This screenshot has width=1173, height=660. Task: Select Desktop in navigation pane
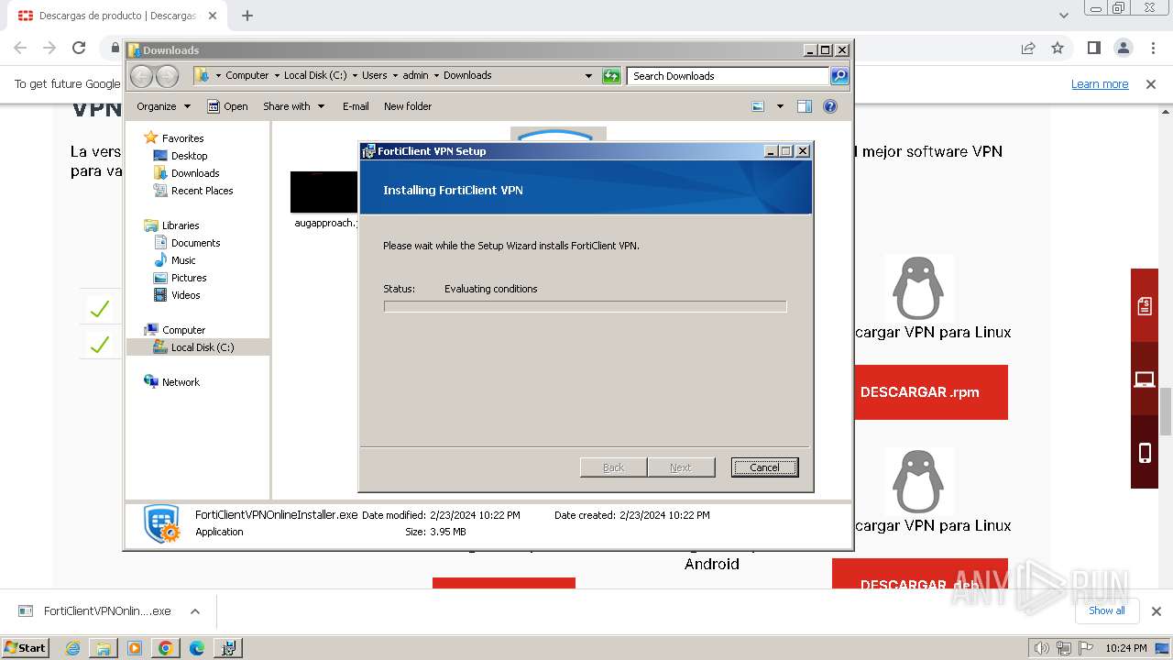point(189,156)
